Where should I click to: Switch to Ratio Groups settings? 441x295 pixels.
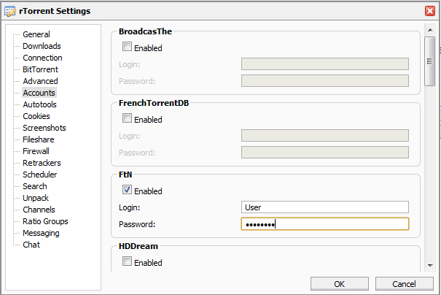point(45,221)
